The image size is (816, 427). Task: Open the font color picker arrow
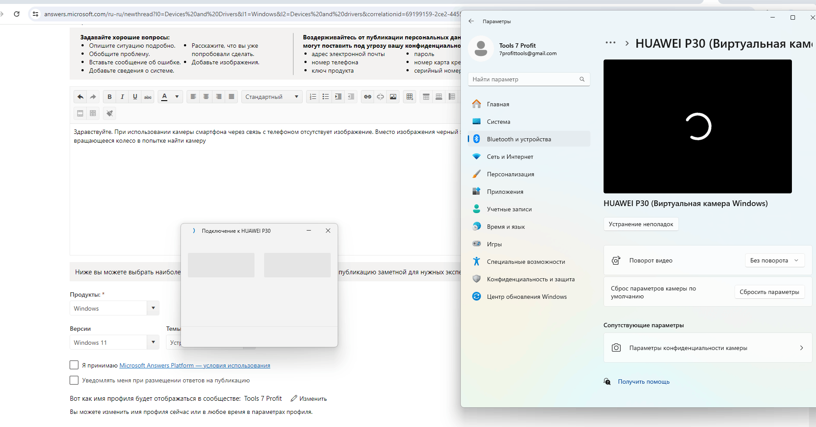click(x=177, y=97)
